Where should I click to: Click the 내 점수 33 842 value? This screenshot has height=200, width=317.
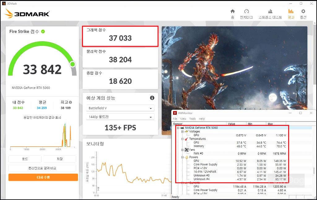point(18,108)
